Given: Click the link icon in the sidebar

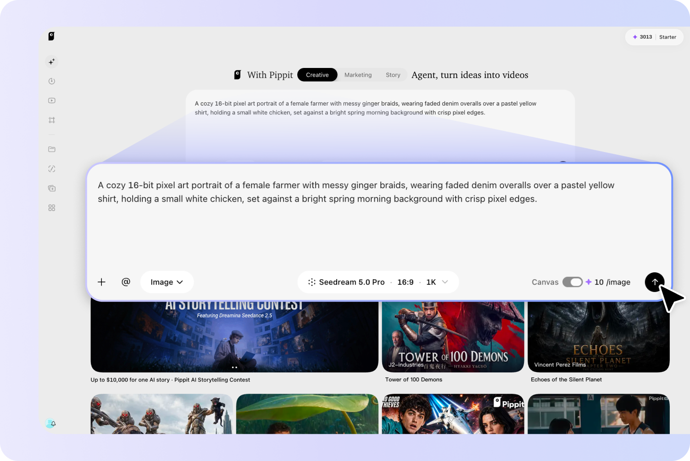Looking at the screenshot, I should pyautogui.click(x=52, y=169).
